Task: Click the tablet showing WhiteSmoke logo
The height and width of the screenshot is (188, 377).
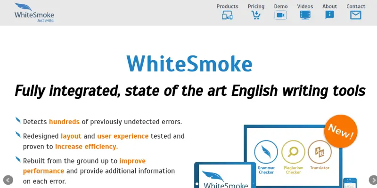Action: 225,175
